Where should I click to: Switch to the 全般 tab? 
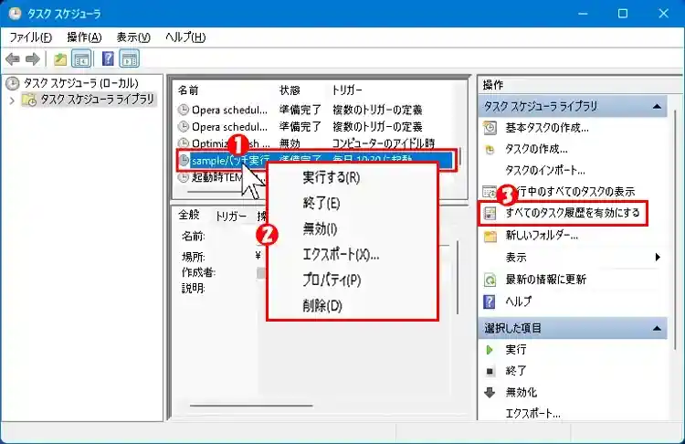point(189,215)
